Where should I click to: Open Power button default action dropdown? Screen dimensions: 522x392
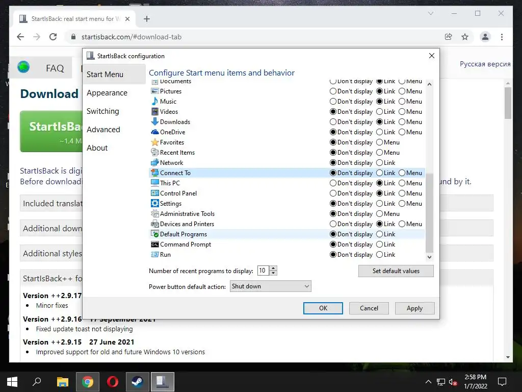click(x=270, y=286)
